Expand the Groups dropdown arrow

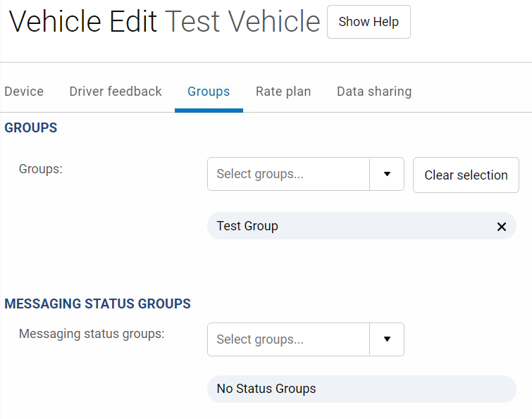(x=387, y=174)
